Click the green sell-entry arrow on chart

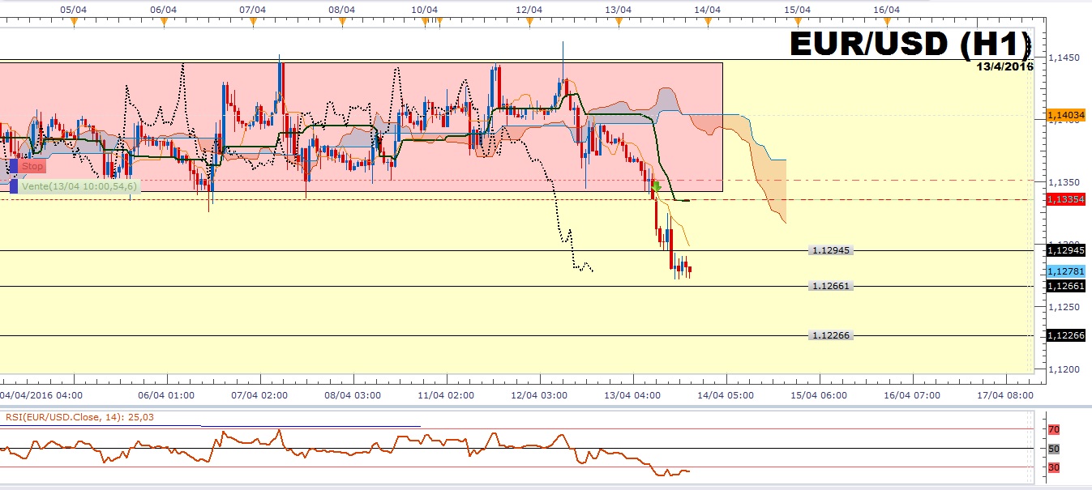click(x=657, y=187)
